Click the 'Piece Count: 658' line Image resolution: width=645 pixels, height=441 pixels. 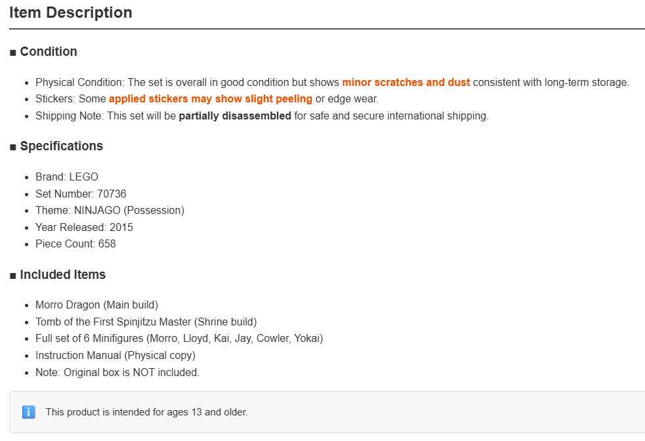pos(75,243)
